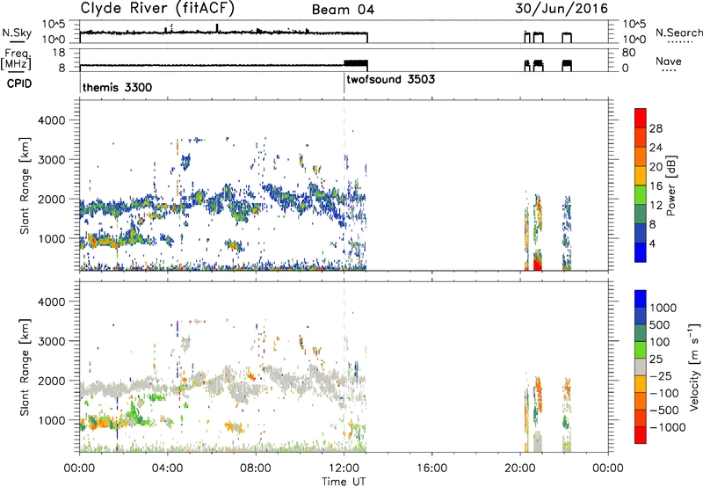Image resolution: width=703 pixels, height=487 pixels.
Task: Click the 28 tick on Power colorbar
Action: (x=656, y=128)
